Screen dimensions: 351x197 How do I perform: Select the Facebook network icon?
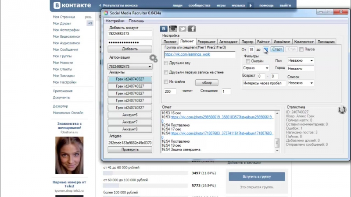(192, 28)
